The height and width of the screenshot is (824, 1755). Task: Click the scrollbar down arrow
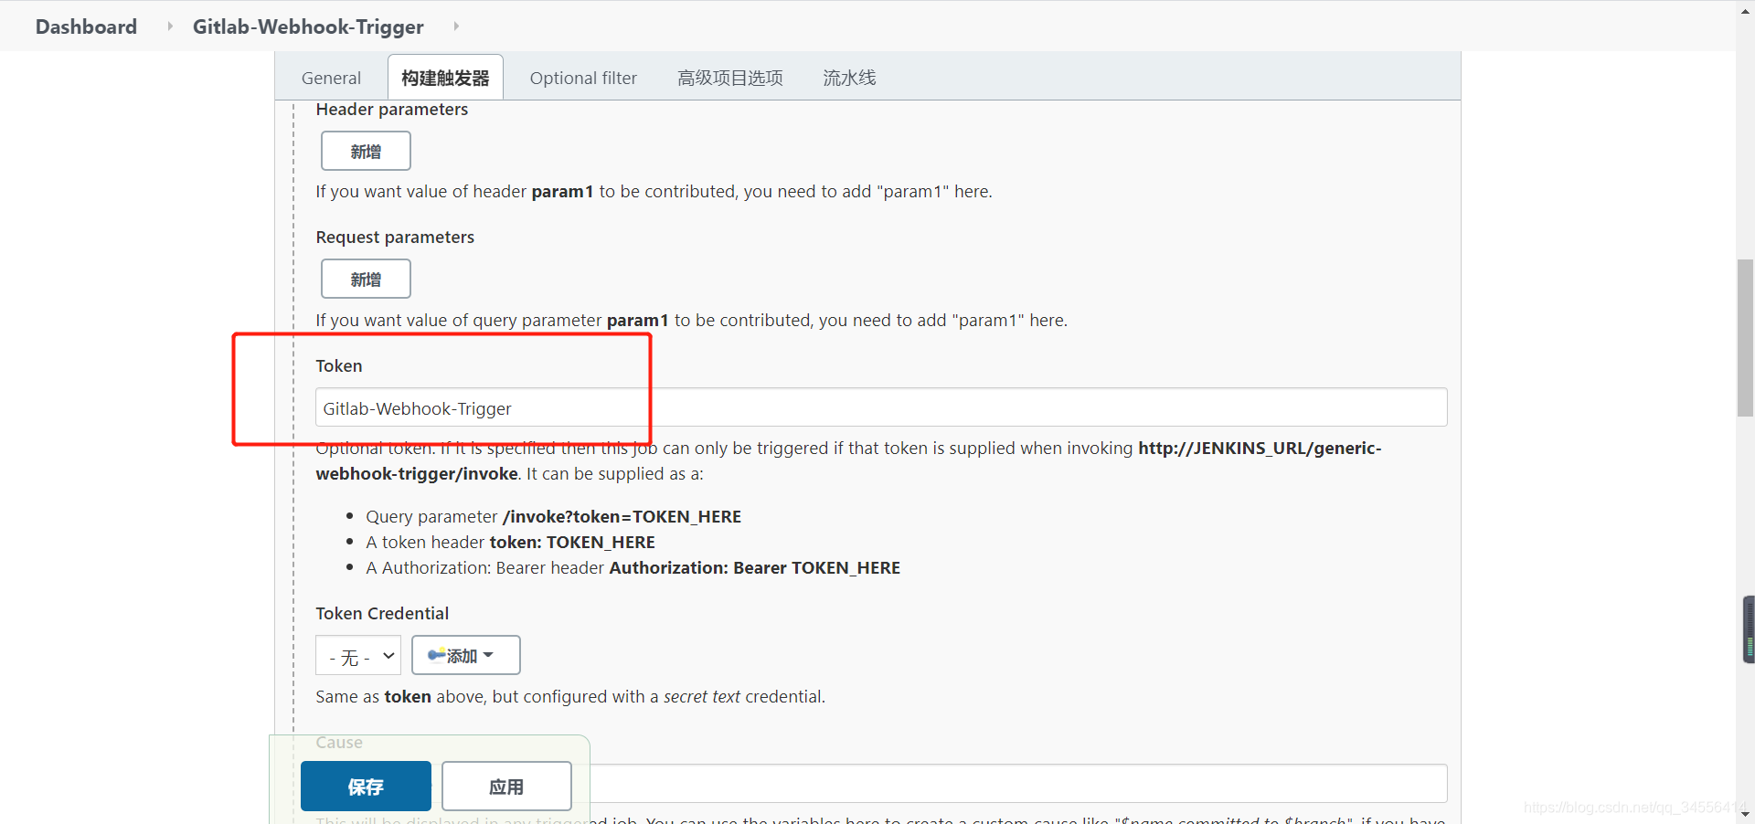click(x=1744, y=814)
